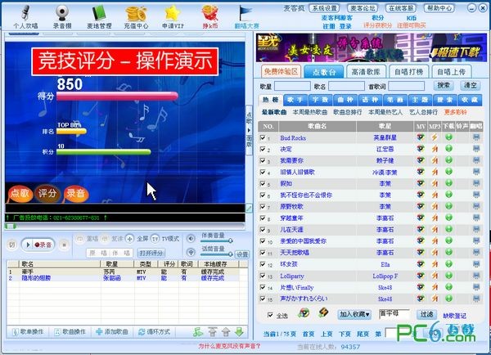Viewport: 491px width, 355px height.
Task: Open 歌曲操作 menu
Action: (x=70, y=332)
